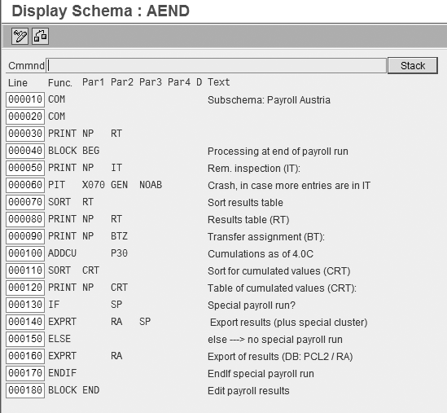Click the 'Sort results table' text
The width and height of the screenshot is (447, 413).
click(245, 203)
